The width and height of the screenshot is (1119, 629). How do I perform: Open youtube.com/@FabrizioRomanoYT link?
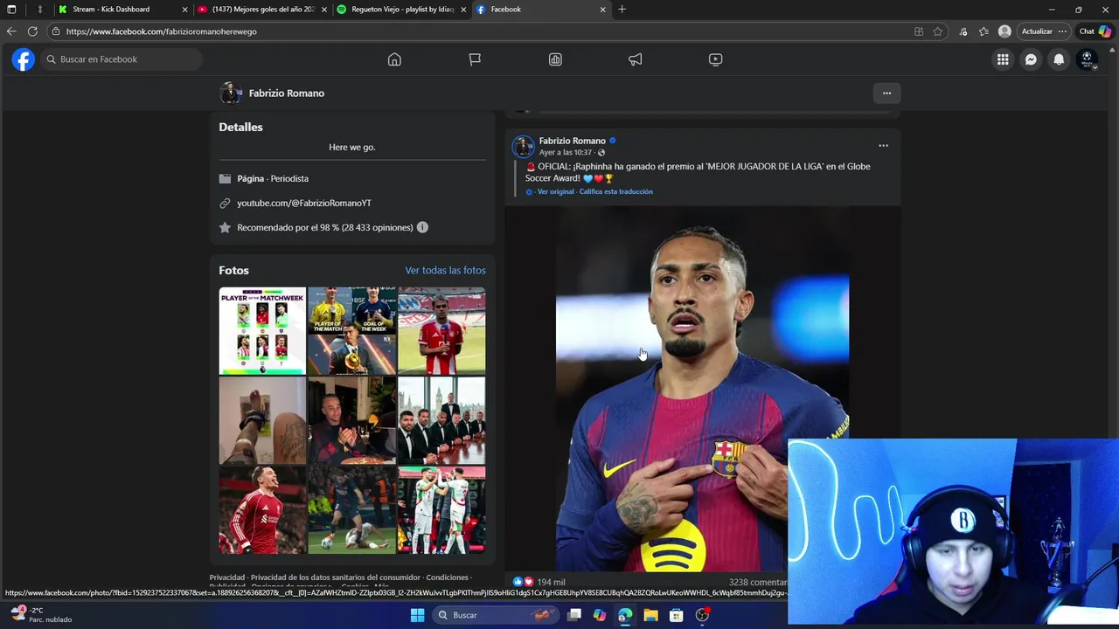[x=304, y=203]
